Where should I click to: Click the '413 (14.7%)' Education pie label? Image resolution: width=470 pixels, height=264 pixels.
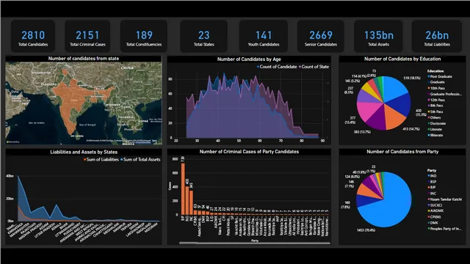tap(411, 129)
